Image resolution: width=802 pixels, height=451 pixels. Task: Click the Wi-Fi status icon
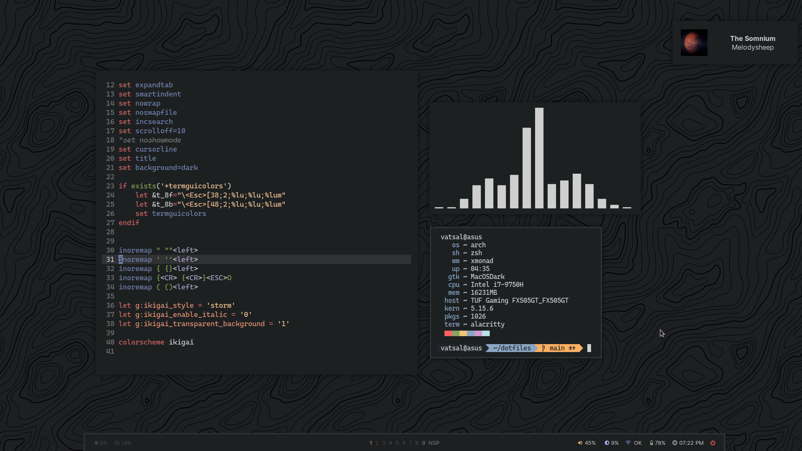(x=628, y=443)
